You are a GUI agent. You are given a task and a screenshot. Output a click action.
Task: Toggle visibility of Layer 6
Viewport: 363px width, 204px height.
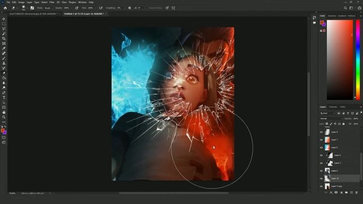click(x=321, y=147)
